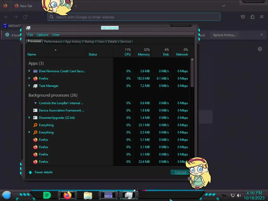
Task: Click the DissenterUpgrader process icon
Action: (35, 118)
